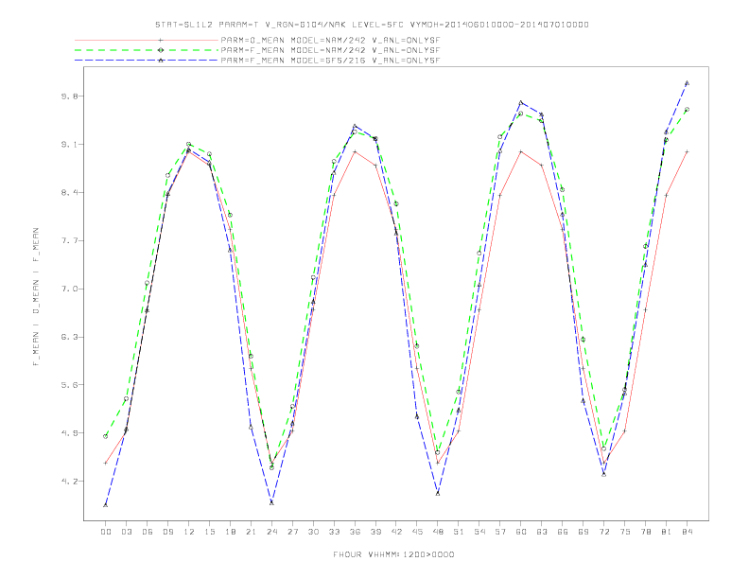Click the blue triangle data point at hour 21

[251, 427]
